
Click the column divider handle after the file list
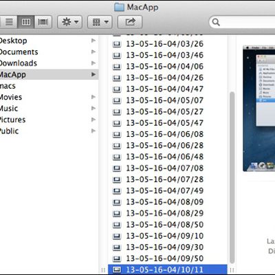[232, 270]
